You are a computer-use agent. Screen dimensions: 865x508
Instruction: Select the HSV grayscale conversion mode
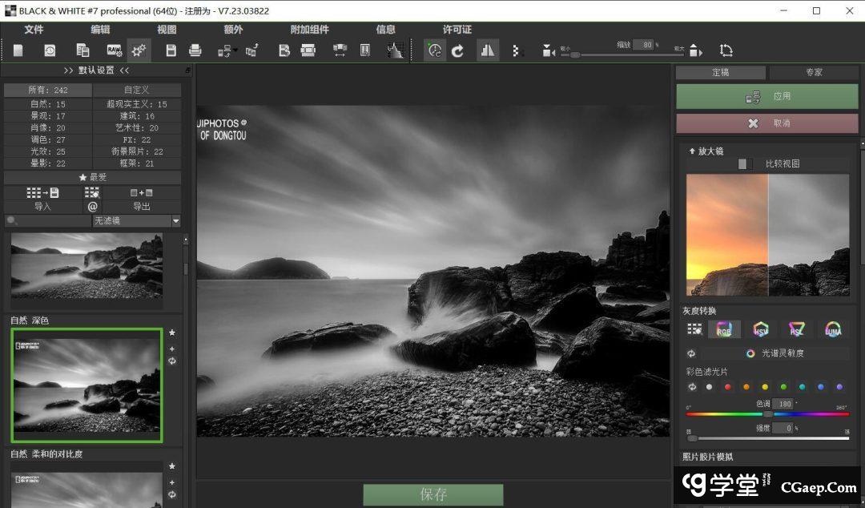pyautogui.click(x=760, y=329)
